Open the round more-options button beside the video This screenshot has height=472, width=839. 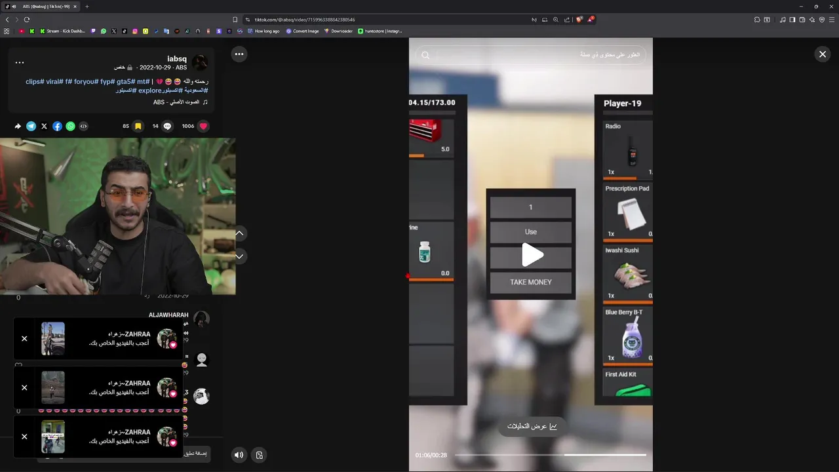click(x=239, y=54)
